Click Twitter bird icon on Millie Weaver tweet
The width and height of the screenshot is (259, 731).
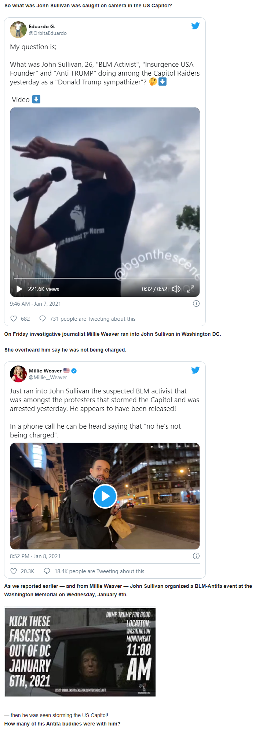[195, 370]
